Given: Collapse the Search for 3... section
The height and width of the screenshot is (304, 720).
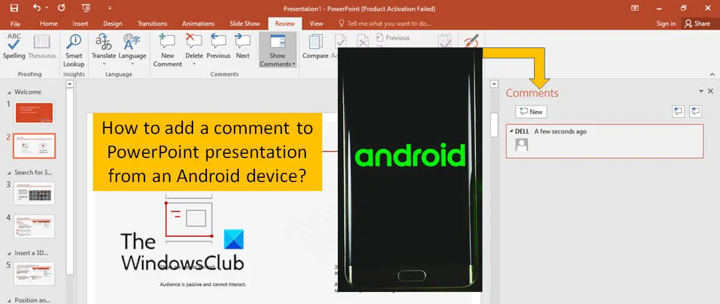Looking at the screenshot, I should pos(10,172).
